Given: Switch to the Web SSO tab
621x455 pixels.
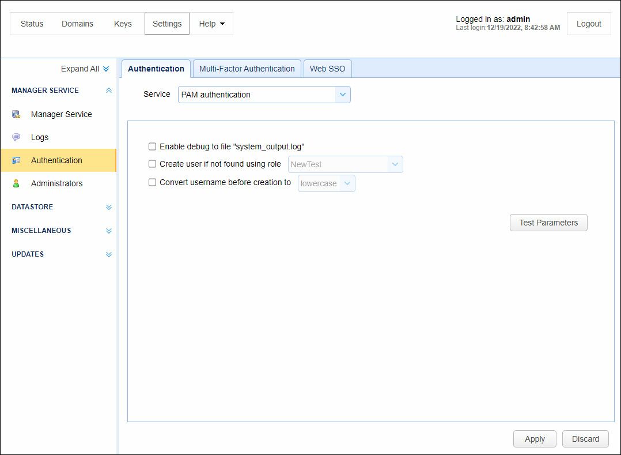Looking at the screenshot, I should coord(328,69).
